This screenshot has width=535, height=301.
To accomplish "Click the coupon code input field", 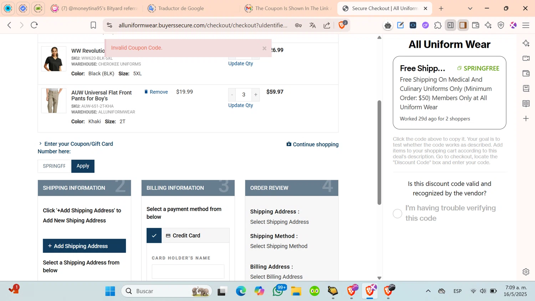I will (54, 166).
